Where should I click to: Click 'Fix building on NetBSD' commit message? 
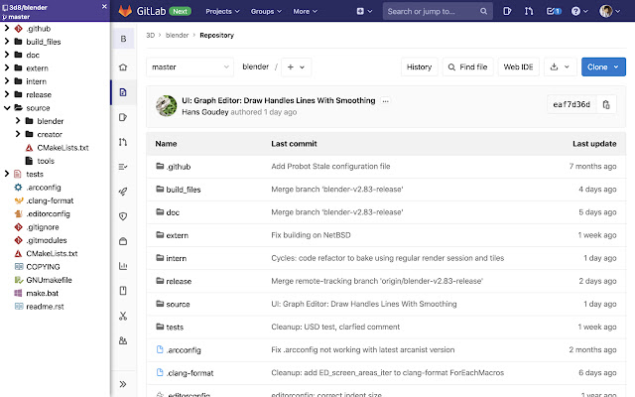tap(311, 235)
